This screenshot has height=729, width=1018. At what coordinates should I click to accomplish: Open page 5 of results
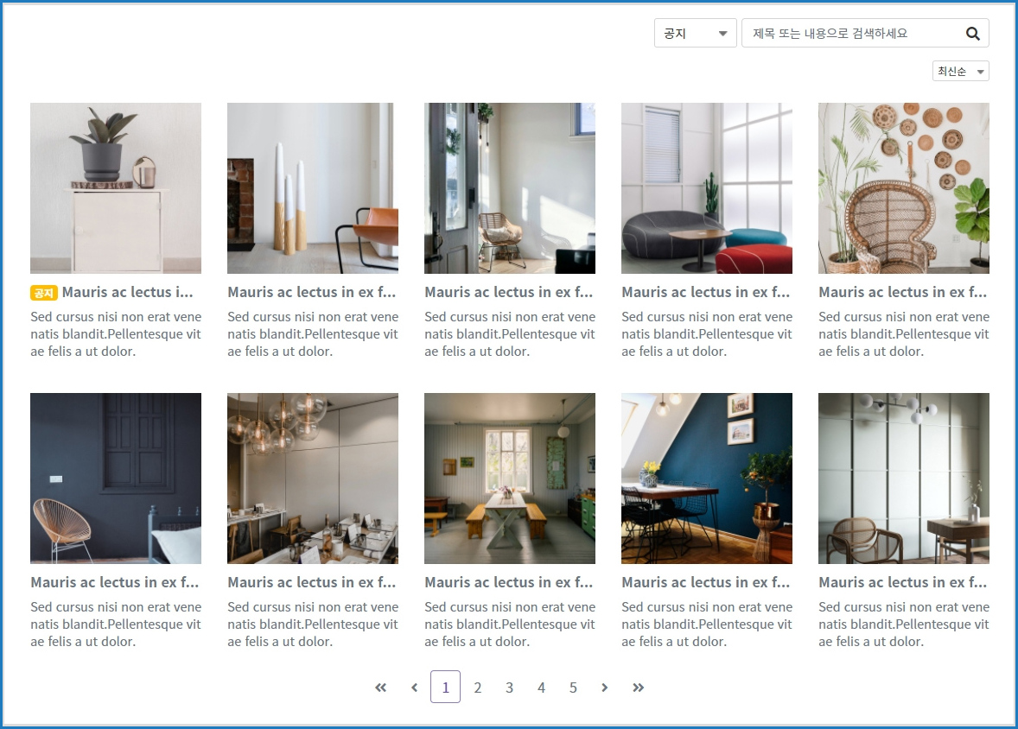pos(573,688)
